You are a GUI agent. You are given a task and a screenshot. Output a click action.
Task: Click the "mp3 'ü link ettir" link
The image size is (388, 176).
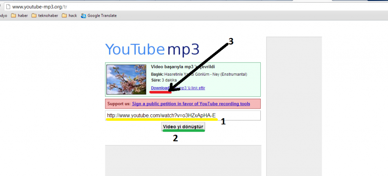[192, 88]
